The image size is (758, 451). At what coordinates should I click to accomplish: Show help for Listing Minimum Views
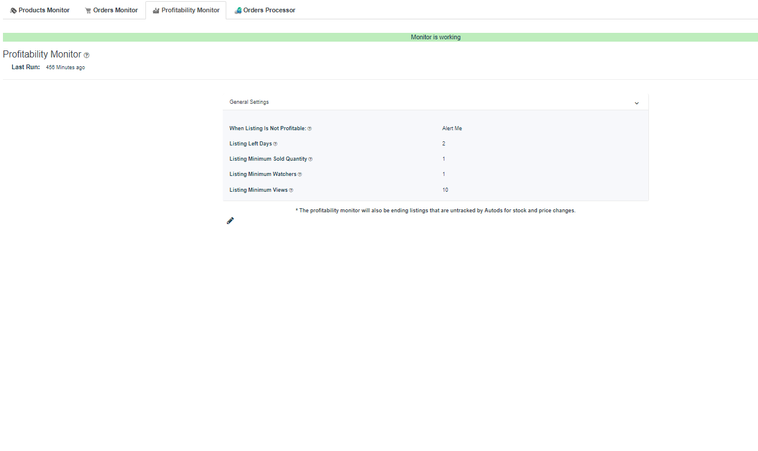[x=291, y=190]
